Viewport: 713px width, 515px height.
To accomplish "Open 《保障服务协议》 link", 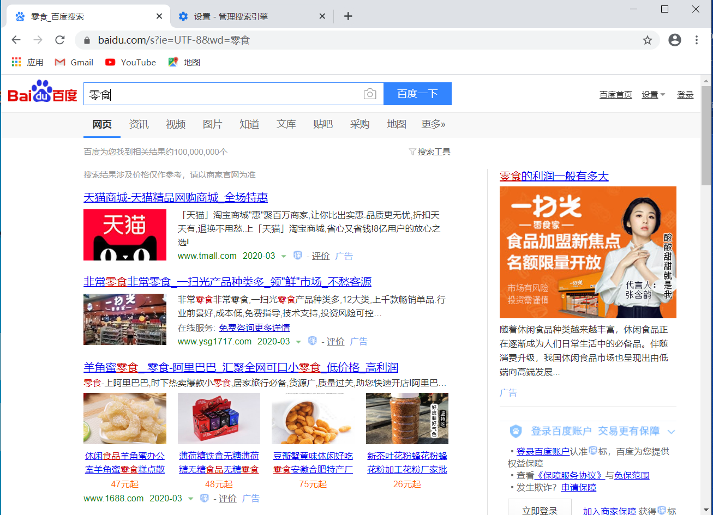I will (x=570, y=475).
